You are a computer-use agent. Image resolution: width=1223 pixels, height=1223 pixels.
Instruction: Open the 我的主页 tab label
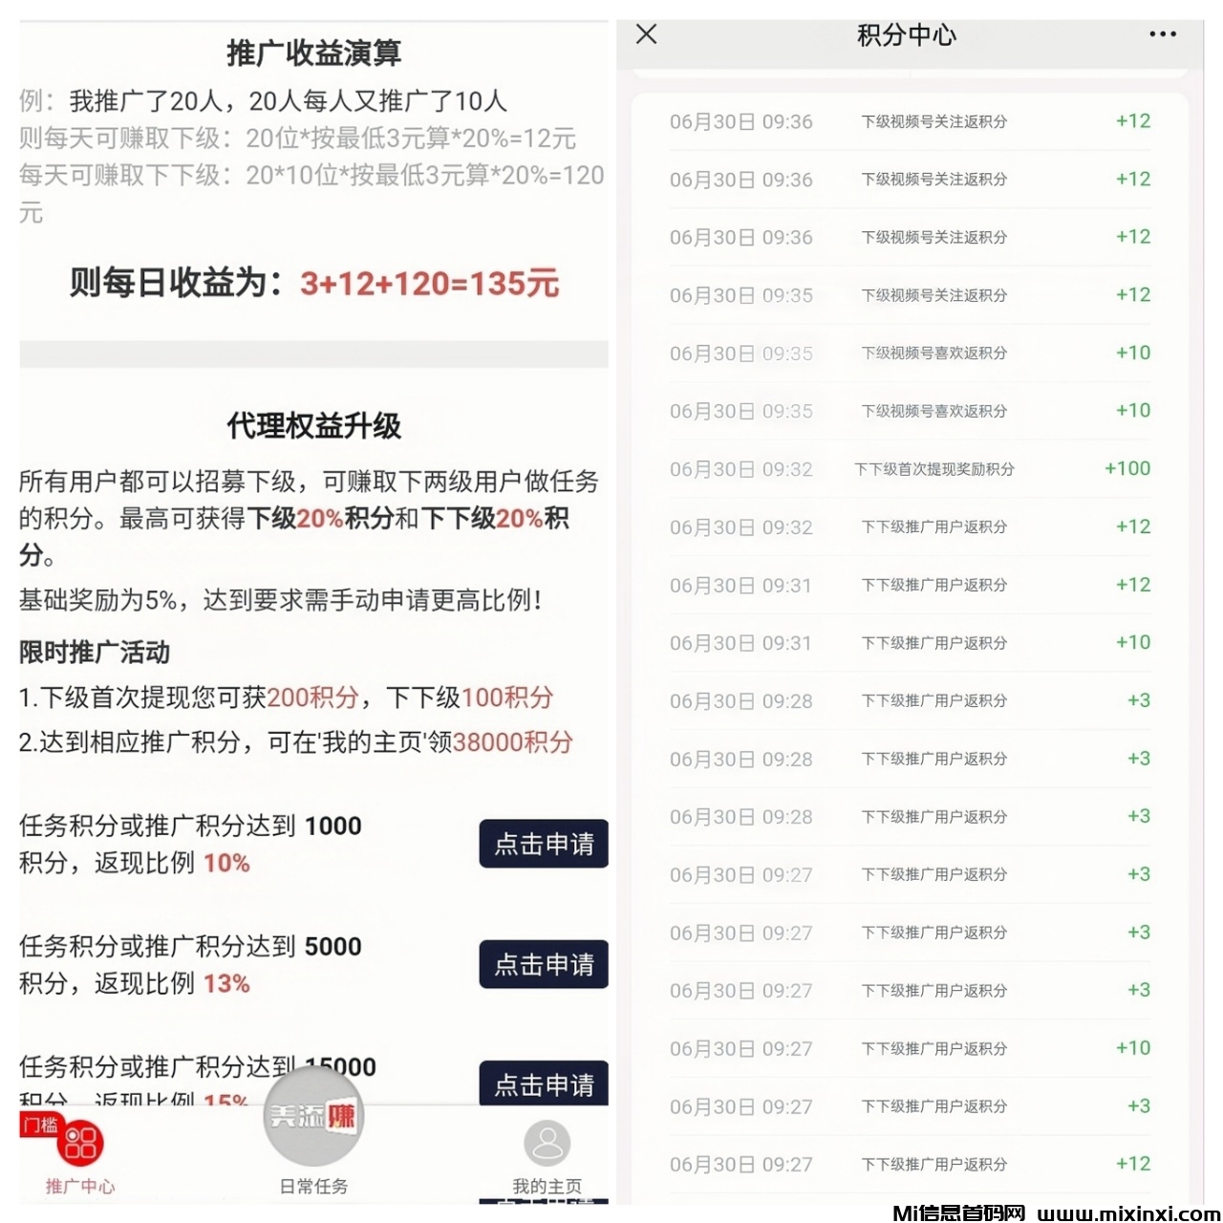[547, 1187]
